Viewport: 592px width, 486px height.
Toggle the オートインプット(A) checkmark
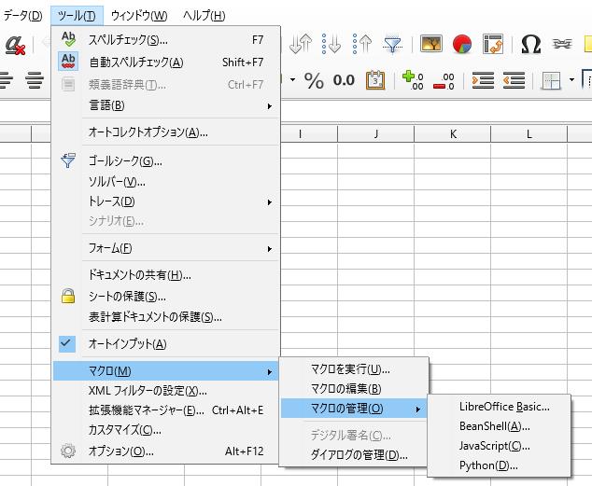[x=166, y=344]
